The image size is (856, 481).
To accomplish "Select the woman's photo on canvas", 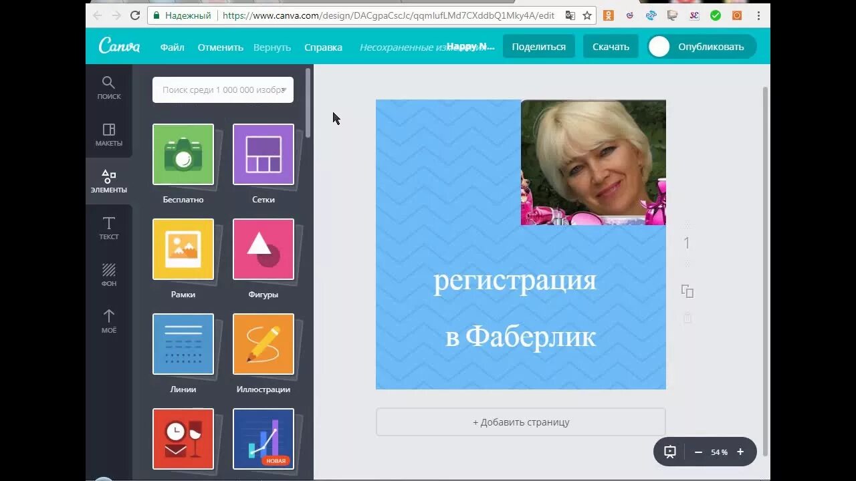I will pyautogui.click(x=593, y=162).
